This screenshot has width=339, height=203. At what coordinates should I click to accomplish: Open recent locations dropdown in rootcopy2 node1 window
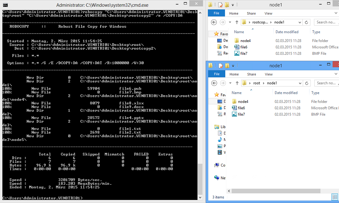(x=230, y=22)
